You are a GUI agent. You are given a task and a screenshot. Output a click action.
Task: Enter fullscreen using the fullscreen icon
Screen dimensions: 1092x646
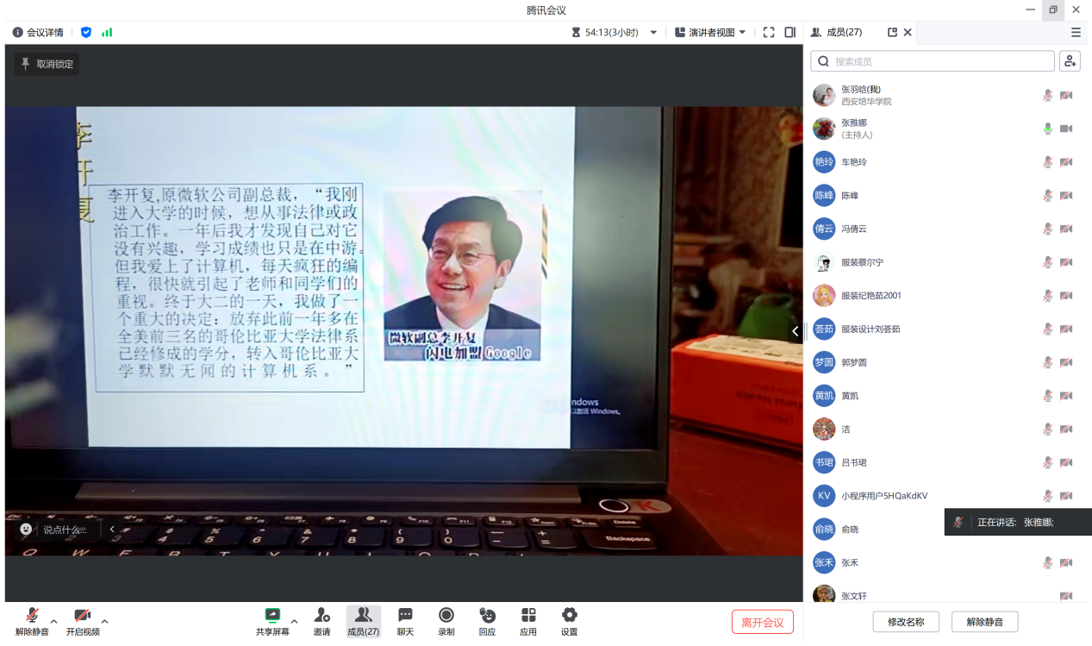coord(769,33)
